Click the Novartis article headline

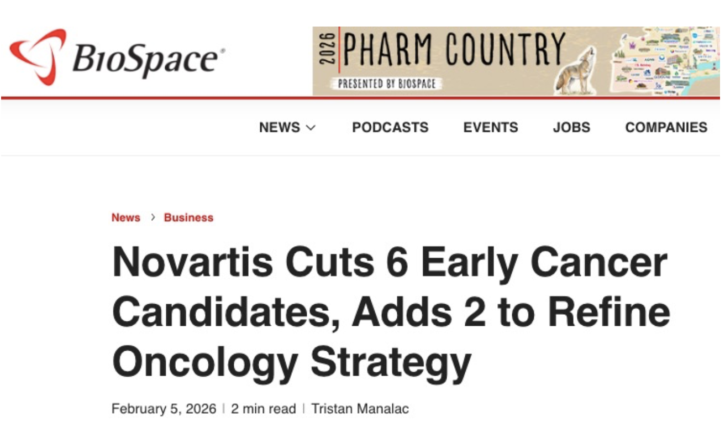point(390,313)
